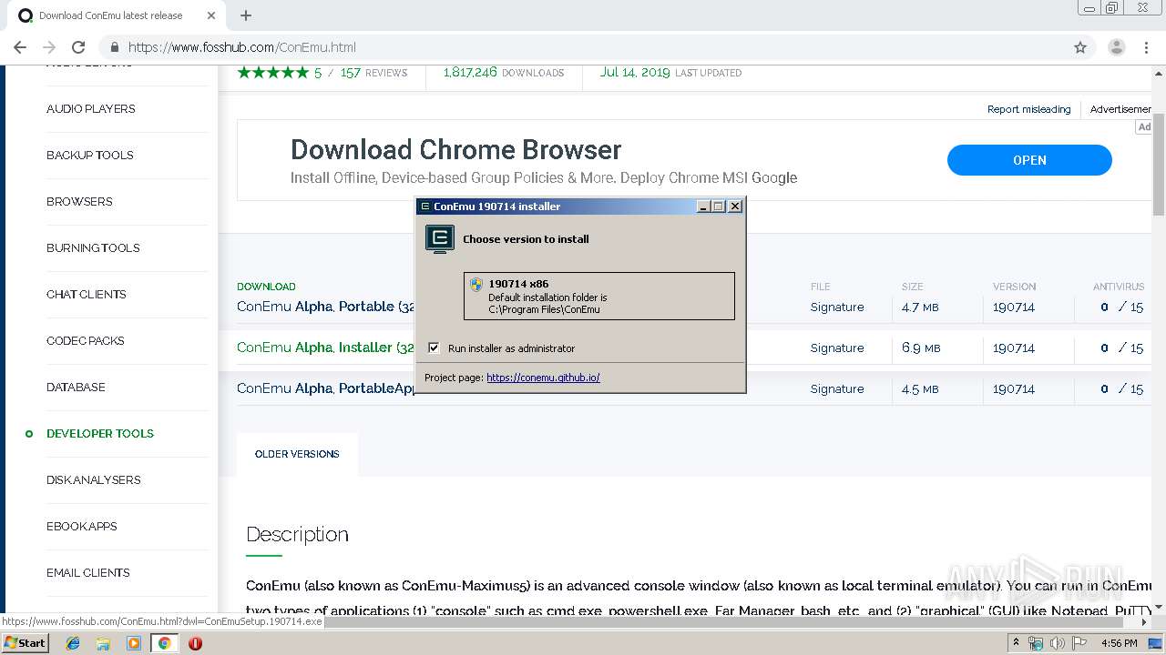Select the Disk Analysers category
Screen dimensions: 1166x655
[x=93, y=479]
